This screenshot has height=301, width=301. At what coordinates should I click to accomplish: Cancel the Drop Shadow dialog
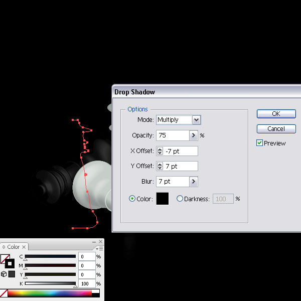click(276, 129)
